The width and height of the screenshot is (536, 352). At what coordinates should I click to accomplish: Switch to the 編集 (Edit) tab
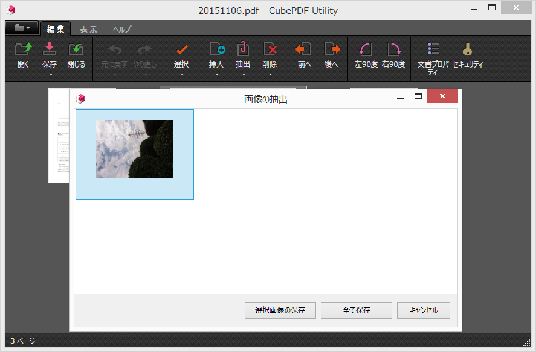point(56,29)
